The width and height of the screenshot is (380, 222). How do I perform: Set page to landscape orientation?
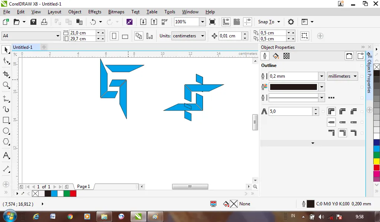(125, 36)
